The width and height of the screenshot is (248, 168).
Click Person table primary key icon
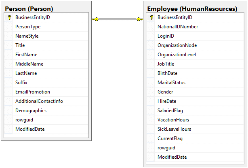9,17
